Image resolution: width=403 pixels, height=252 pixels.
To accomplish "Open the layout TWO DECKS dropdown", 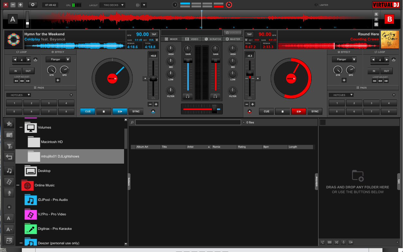I will click(112, 5).
